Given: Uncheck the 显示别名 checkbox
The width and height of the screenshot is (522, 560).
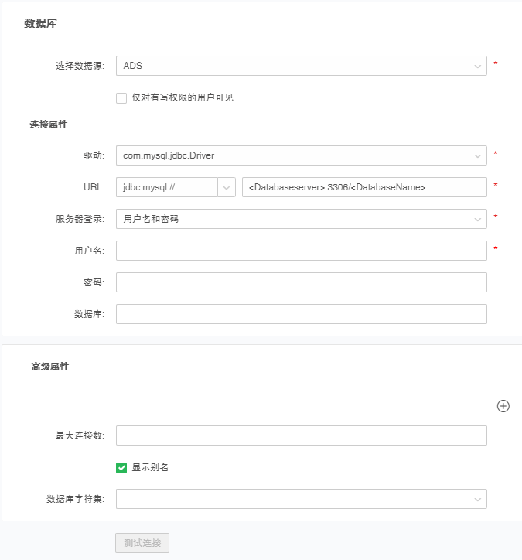Looking at the screenshot, I should pos(121,468).
